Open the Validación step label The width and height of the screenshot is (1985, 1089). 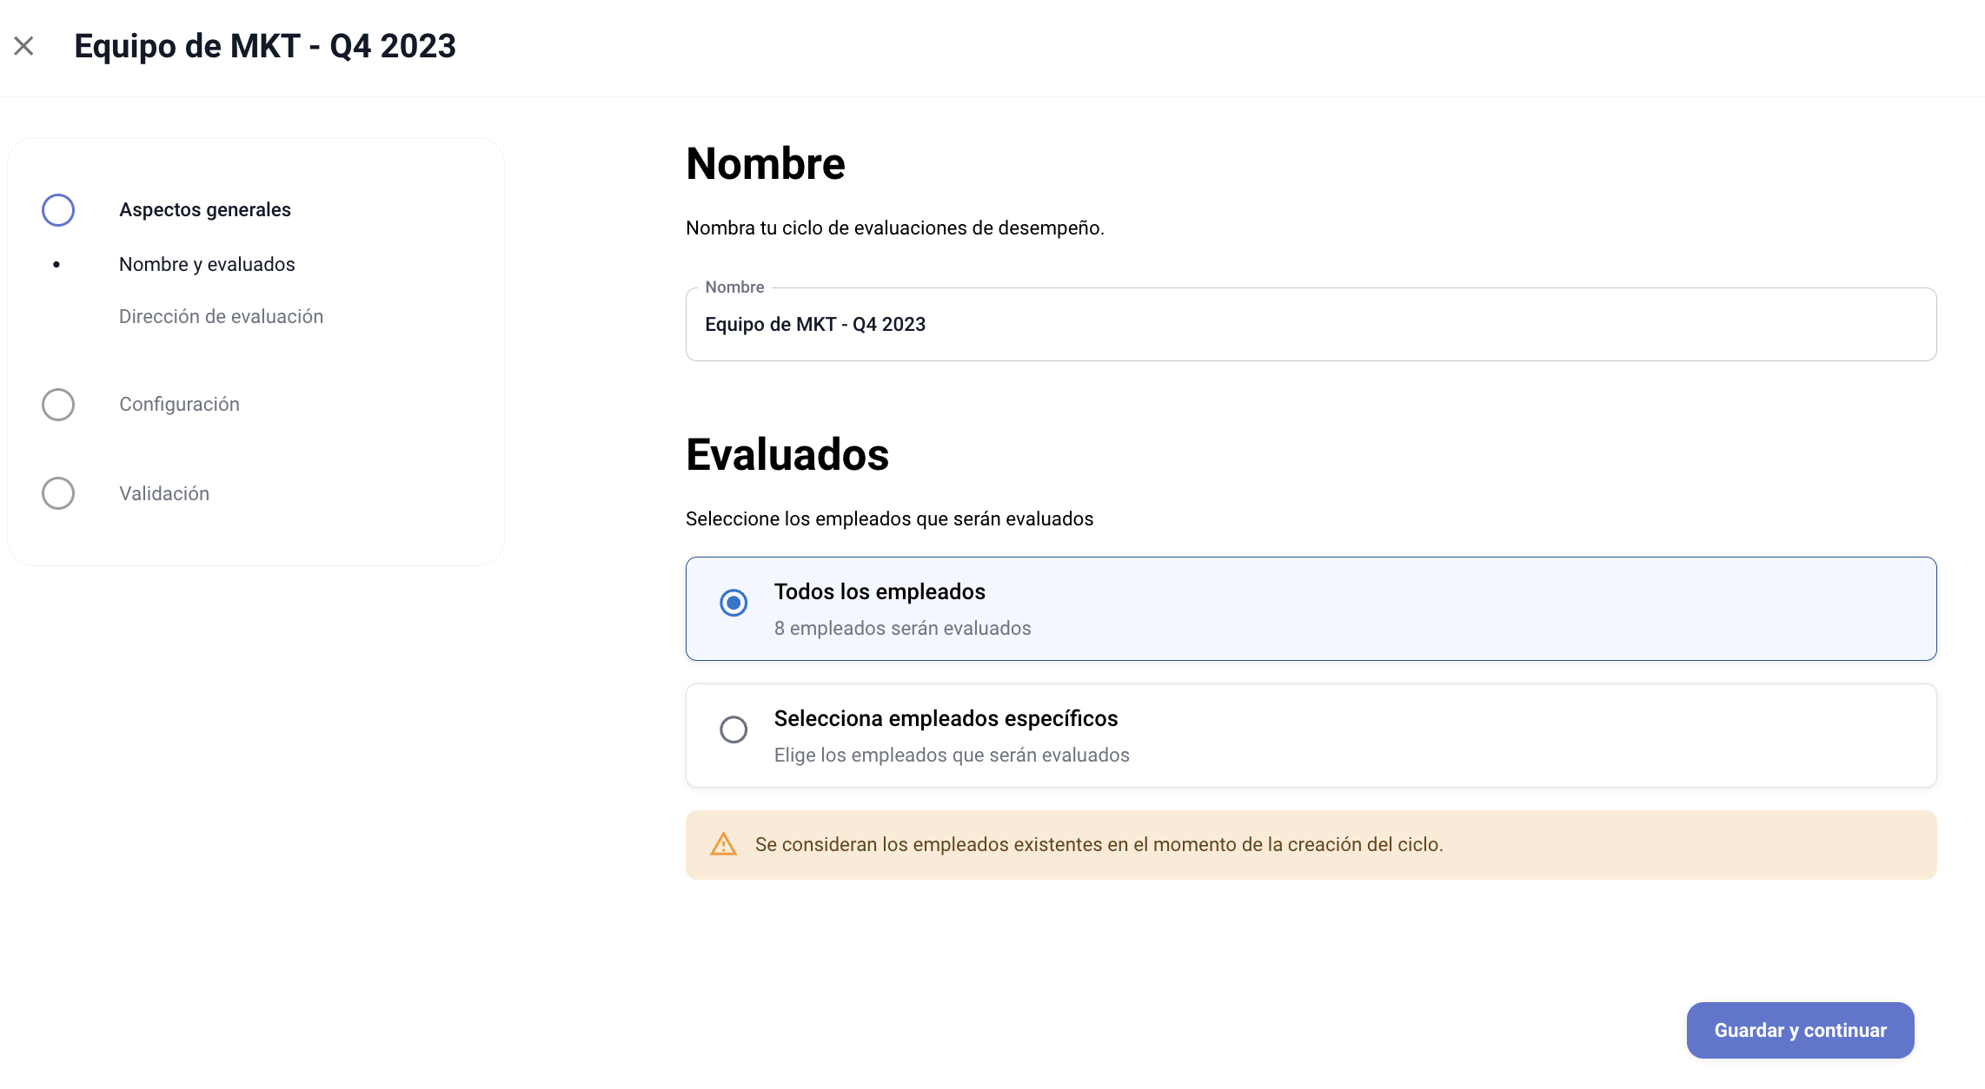[164, 494]
